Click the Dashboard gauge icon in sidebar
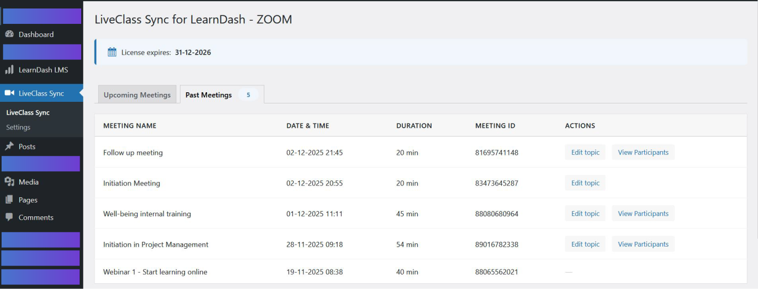 point(9,34)
